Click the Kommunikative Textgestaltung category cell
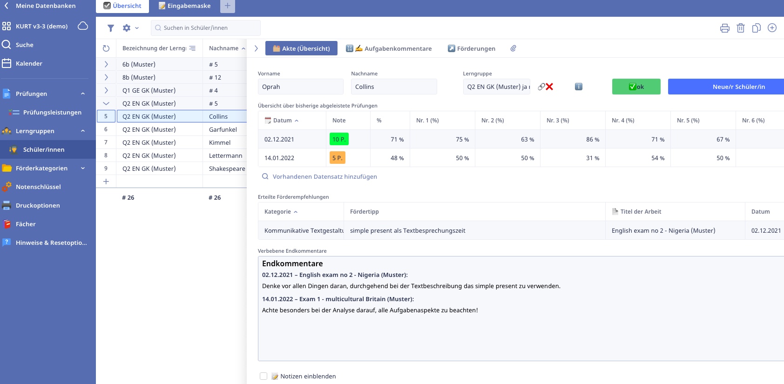Screen dimensions: 784x384 tap(301, 230)
